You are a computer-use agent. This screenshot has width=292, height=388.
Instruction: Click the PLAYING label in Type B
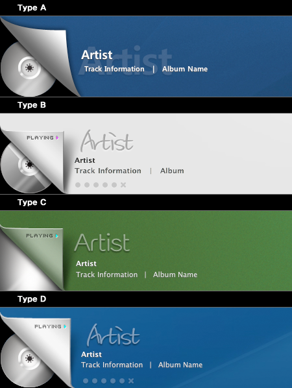coord(40,138)
